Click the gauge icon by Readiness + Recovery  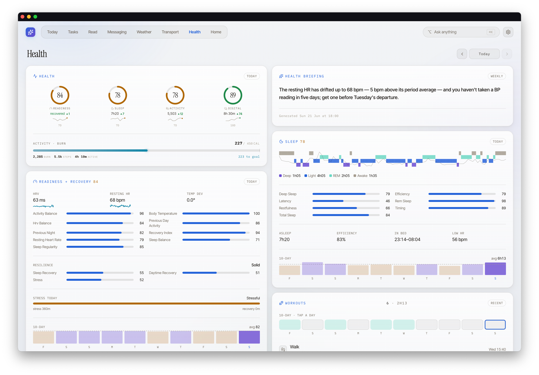(35, 182)
